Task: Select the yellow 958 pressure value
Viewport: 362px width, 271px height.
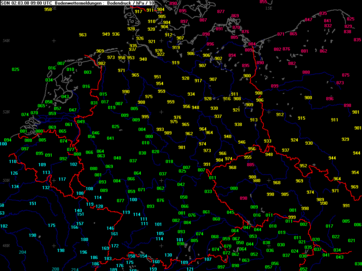Action: (x=48, y=10)
